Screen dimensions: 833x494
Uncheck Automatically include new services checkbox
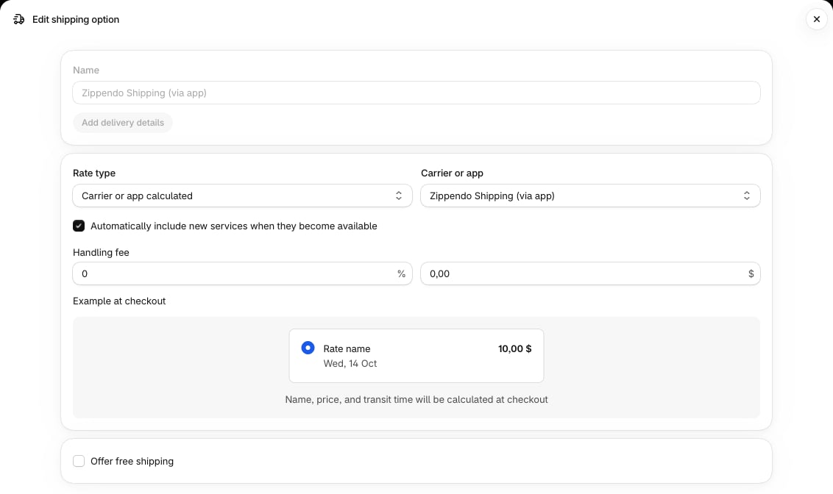tap(79, 226)
